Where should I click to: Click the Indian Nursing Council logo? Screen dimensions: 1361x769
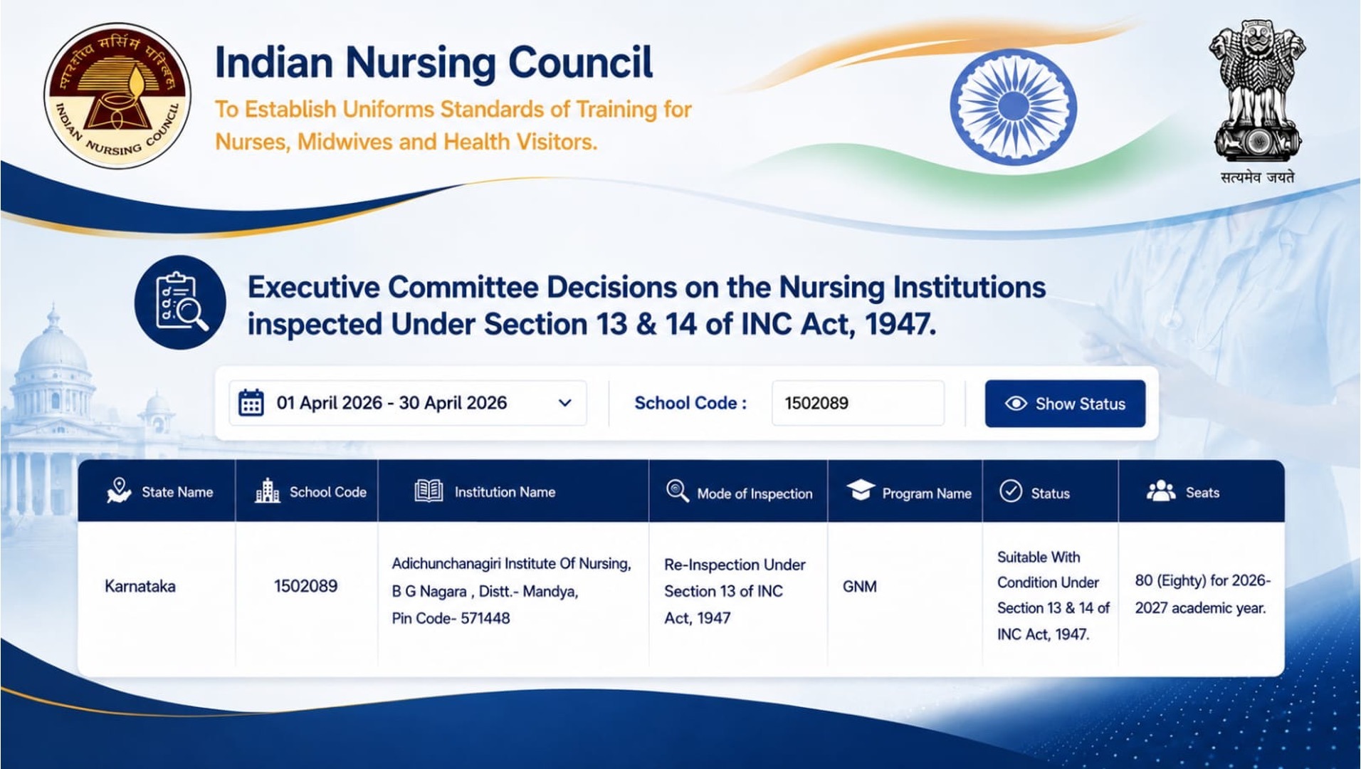click(117, 95)
